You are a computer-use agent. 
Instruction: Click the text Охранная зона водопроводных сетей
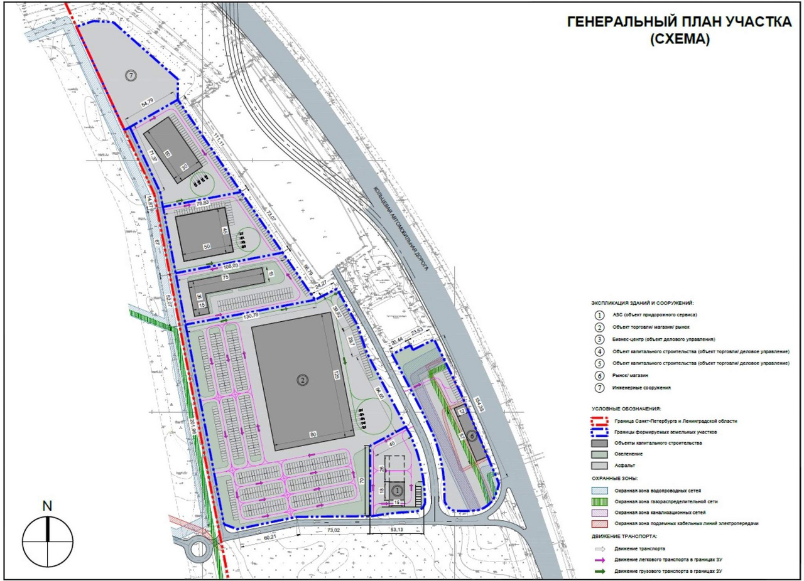point(658,489)
